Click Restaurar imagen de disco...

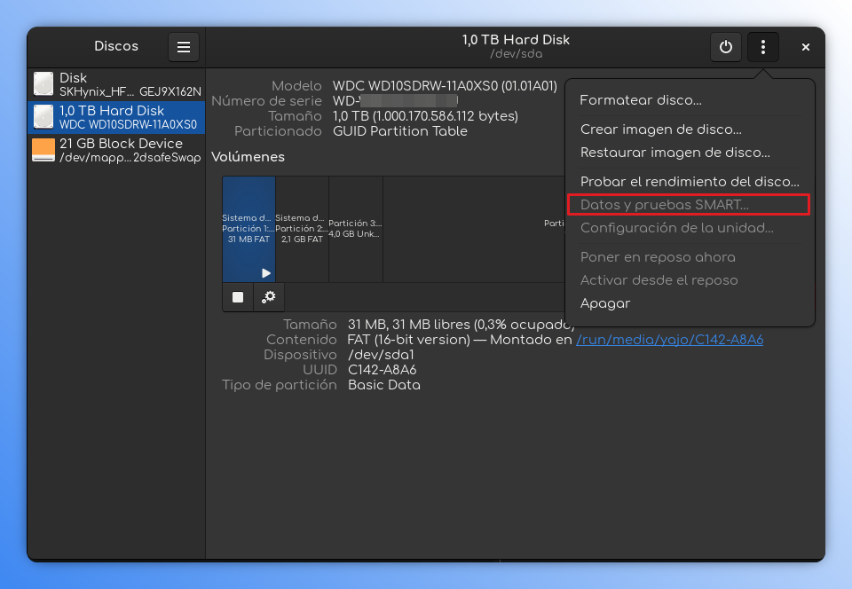tap(674, 153)
